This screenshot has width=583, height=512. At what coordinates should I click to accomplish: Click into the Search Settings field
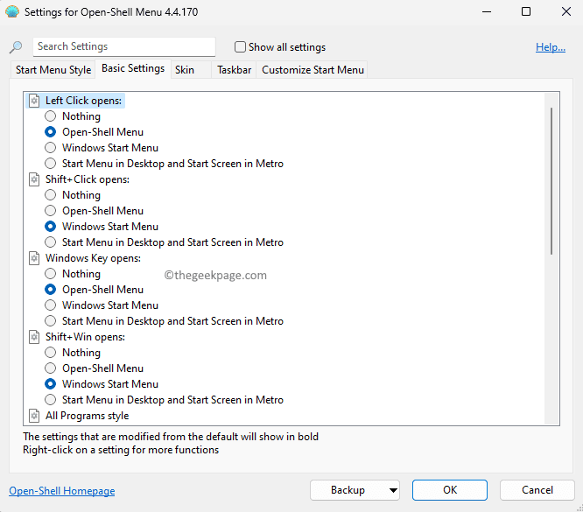[123, 46]
